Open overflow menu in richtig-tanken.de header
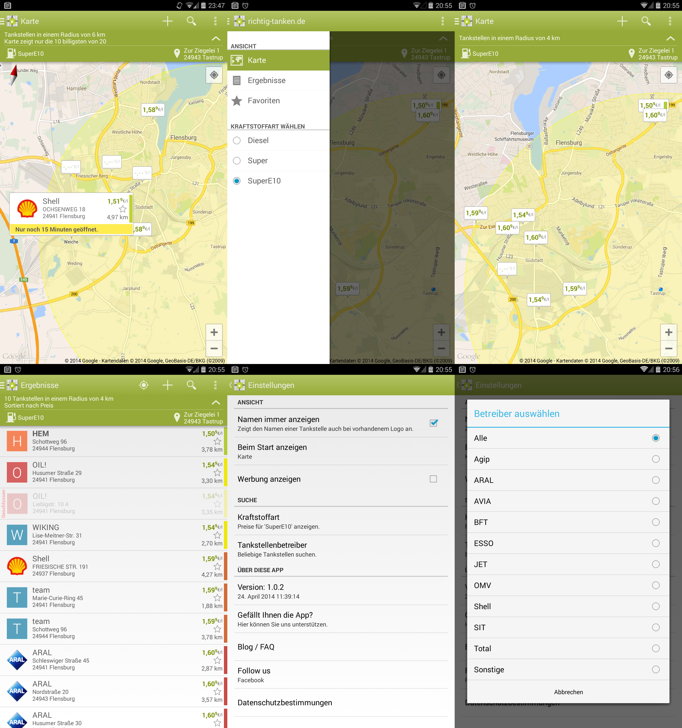 coord(443,21)
